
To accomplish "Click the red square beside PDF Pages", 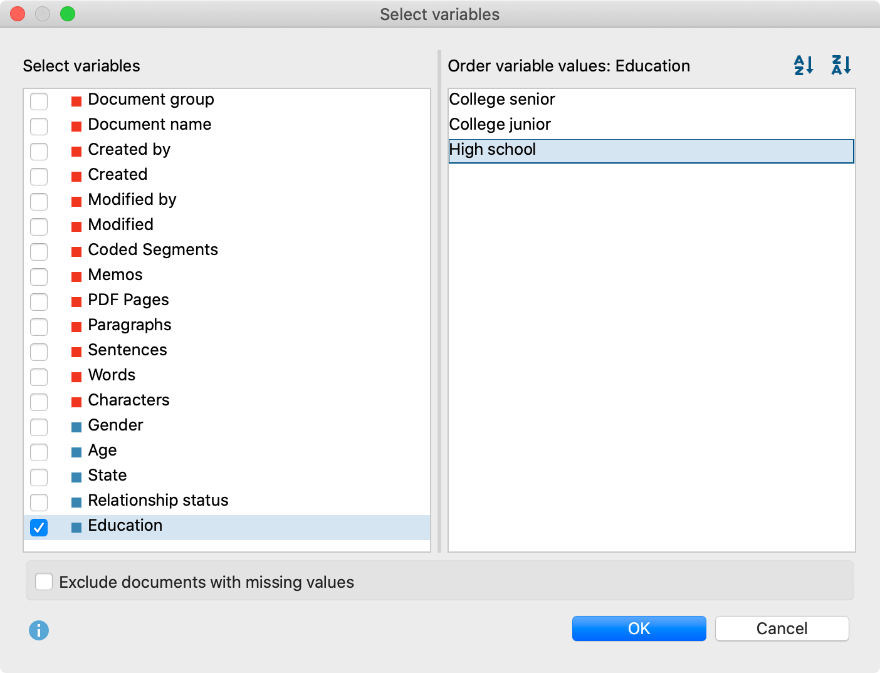I will click(x=76, y=302).
